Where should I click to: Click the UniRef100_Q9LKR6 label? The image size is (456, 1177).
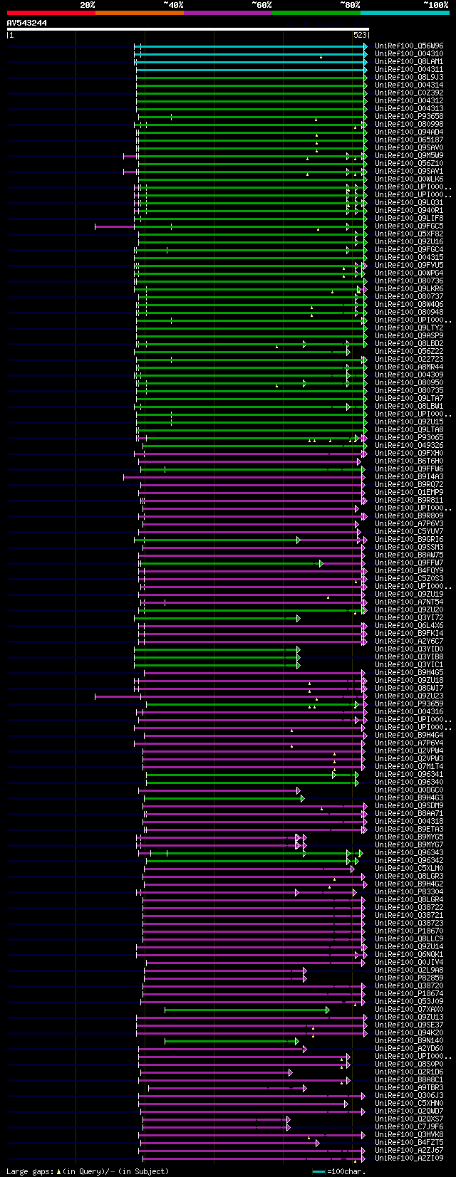click(x=409, y=288)
